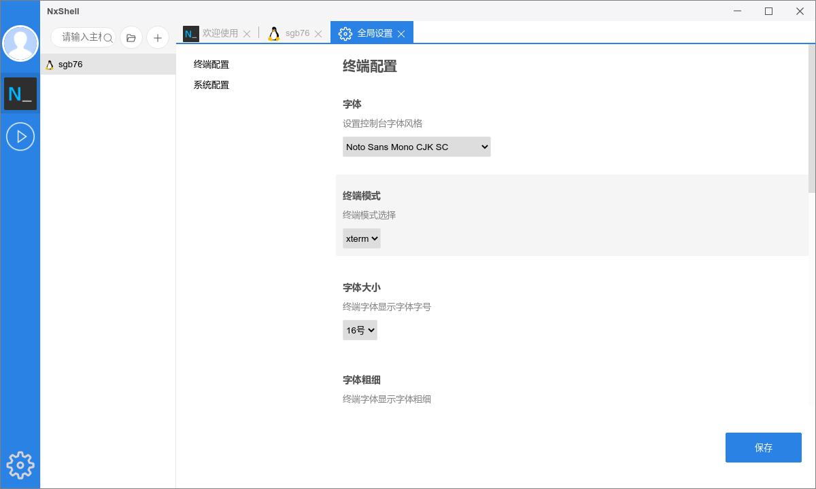This screenshot has width=816, height=489.
Task: Click the 保存 button
Action: (x=763, y=448)
